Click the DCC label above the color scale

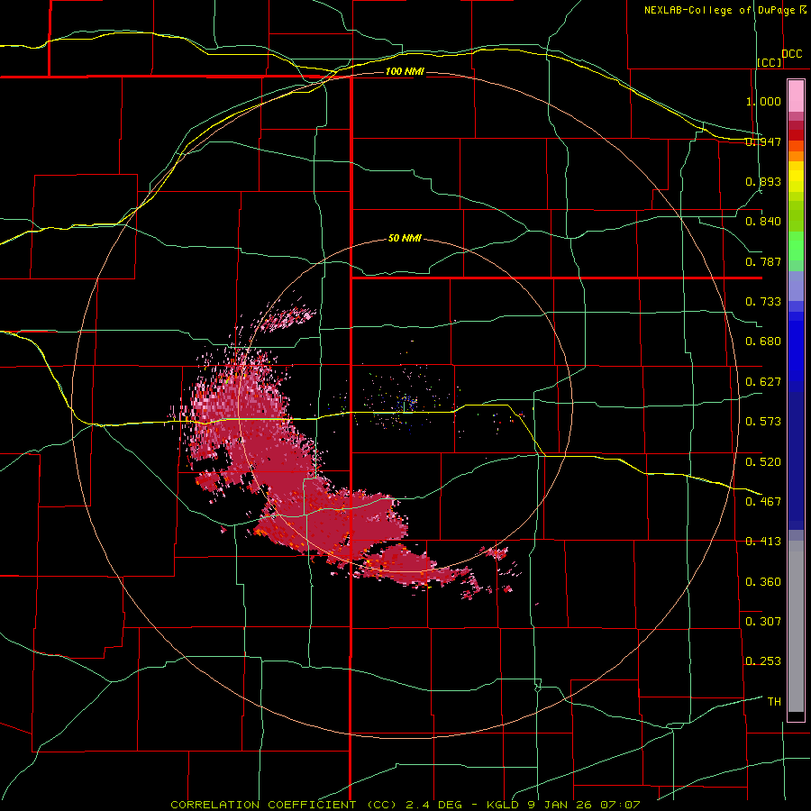click(791, 54)
